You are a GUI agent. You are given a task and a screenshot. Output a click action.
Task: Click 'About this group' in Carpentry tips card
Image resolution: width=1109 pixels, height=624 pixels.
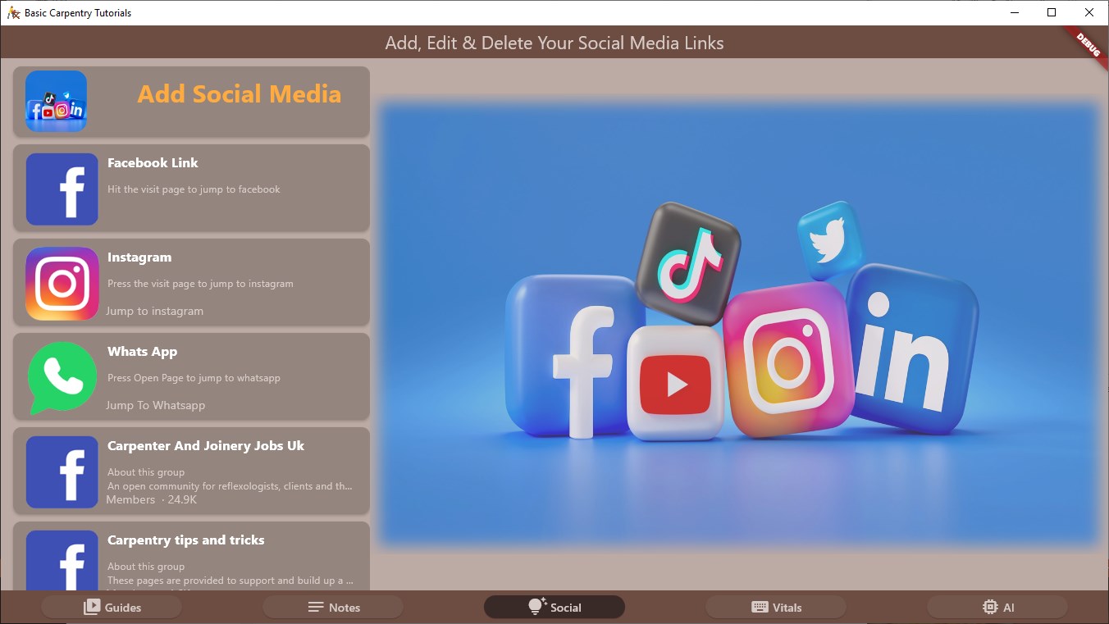pyautogui.click(x=146, y=567)
